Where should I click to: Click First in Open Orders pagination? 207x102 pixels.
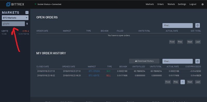coord(172,42)
